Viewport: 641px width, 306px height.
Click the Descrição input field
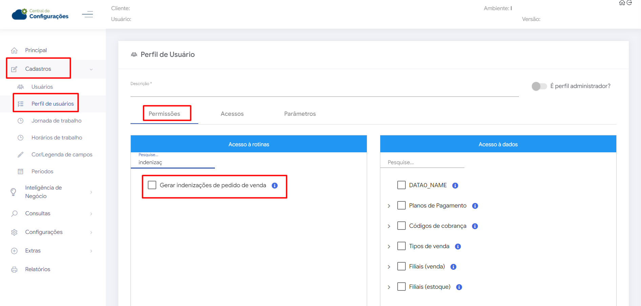tap(324, 91)
